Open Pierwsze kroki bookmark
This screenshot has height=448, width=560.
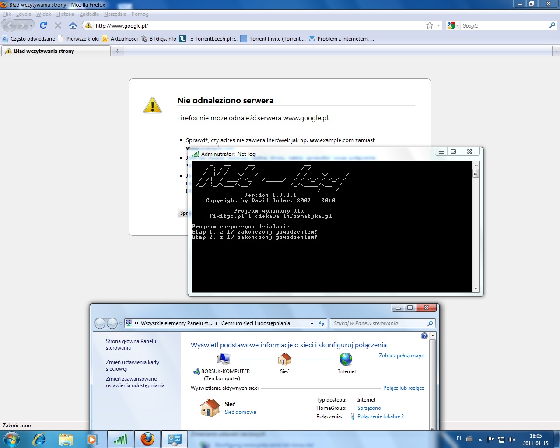78,38
